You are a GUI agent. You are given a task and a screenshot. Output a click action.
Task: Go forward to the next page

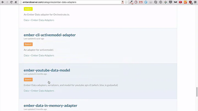click(7, 2)
